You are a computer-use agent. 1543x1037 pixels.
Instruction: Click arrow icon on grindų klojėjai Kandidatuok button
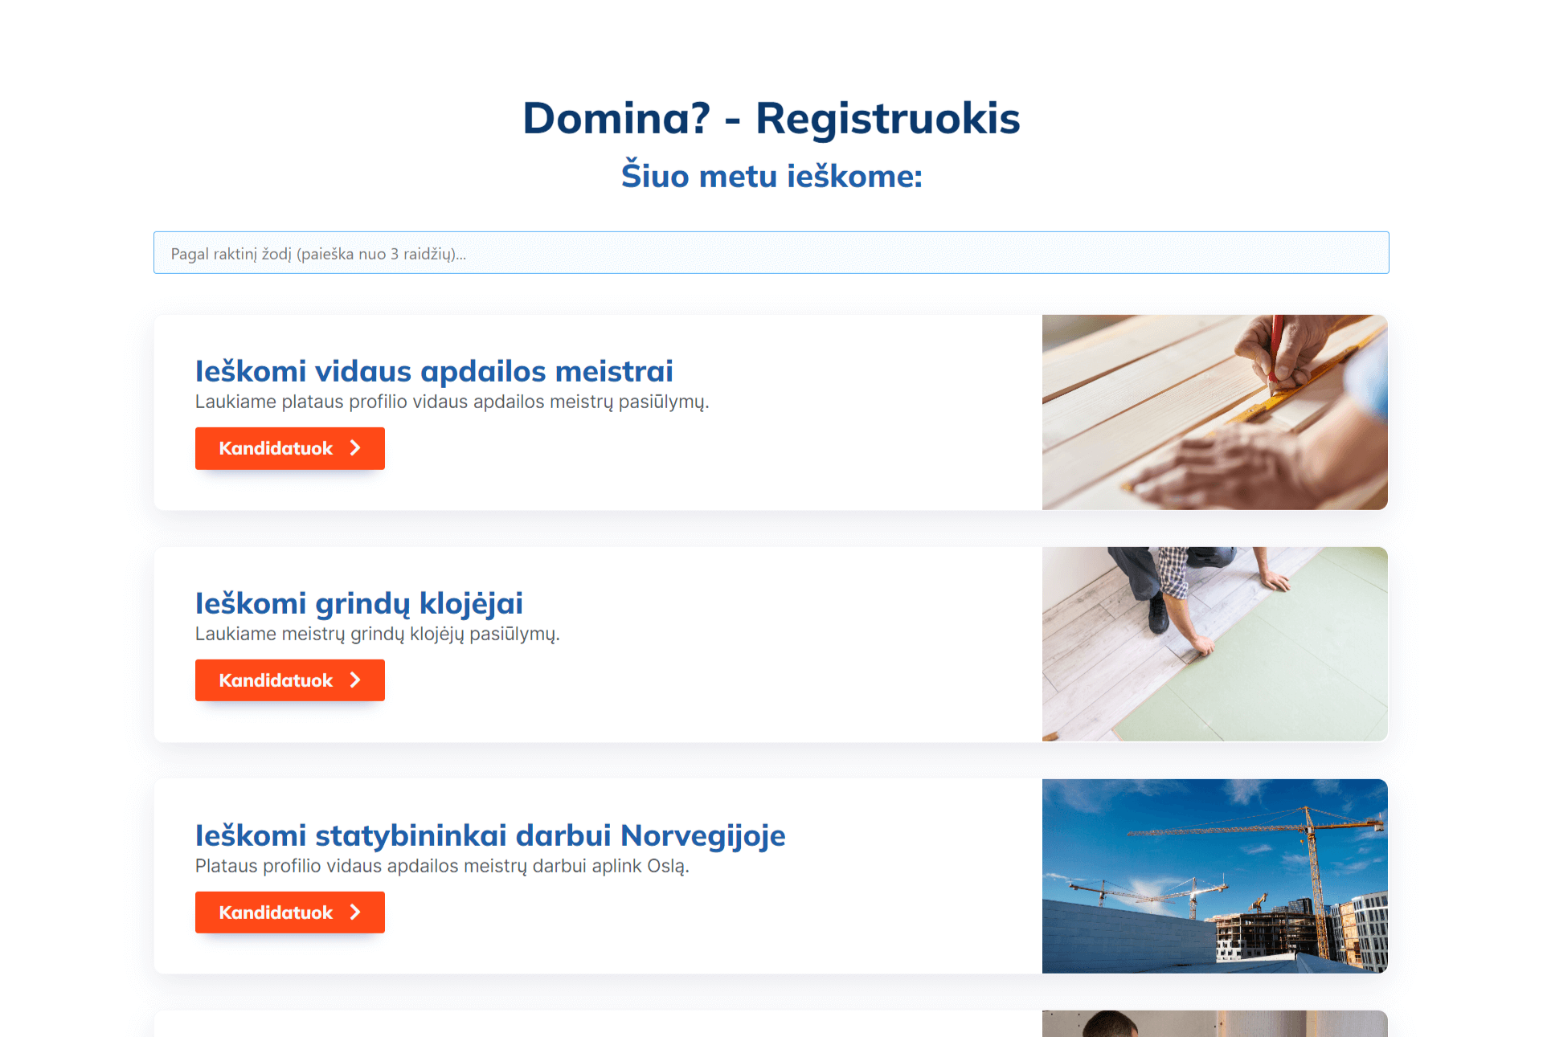click(x=355, y=680)
